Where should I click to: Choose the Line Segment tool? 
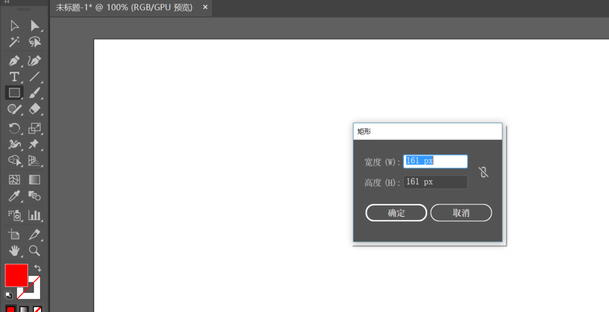[x=35, y=77]
